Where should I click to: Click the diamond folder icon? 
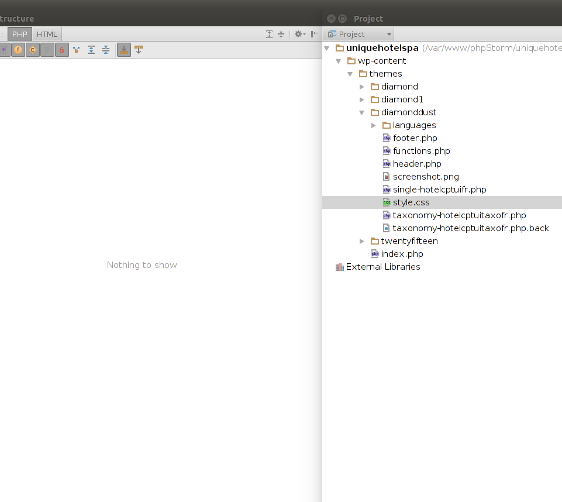[x=375, y=87]
